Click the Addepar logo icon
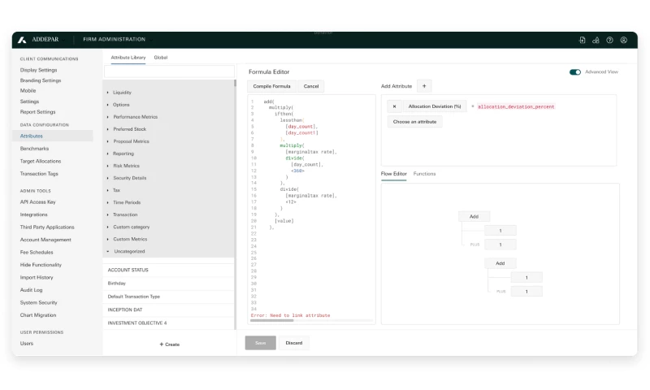Image resolution: width=650 pixels, height=390 pixels. 22,39
